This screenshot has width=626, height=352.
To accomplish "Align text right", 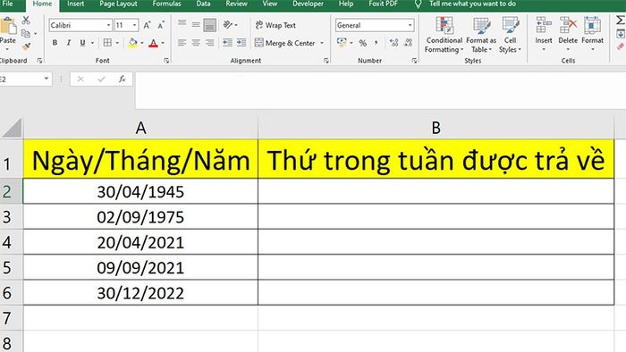I will [209, 43].
